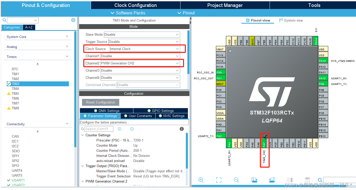The width and height of the screenshot is (356, 190).
Task: Show parameter info icon
Action: (182, 129)
